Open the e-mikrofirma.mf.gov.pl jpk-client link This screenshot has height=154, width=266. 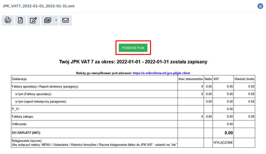(x=161, y=73)
